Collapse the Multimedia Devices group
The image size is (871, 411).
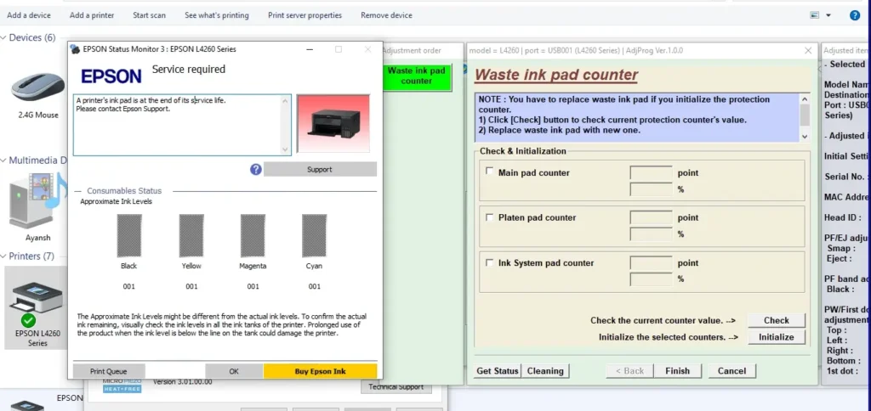coord(4,160)
